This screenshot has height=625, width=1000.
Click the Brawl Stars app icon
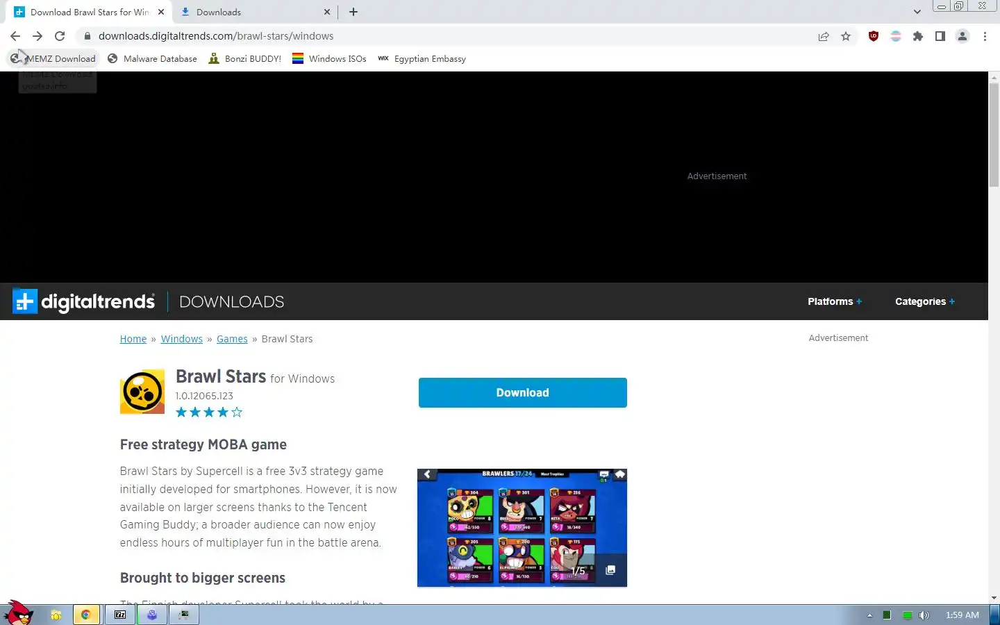pos(142,392)
